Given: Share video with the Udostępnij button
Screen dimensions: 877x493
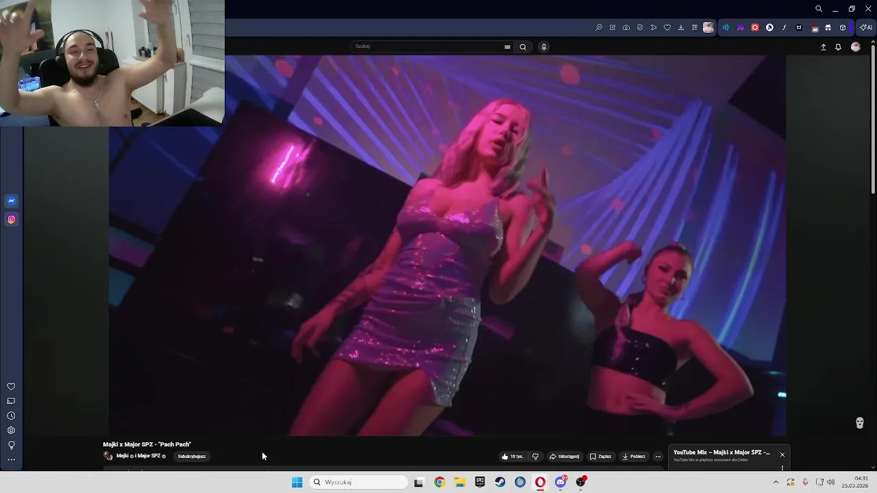Looking at the screenshot, I should pyautogui.click(x=565, y=457).
